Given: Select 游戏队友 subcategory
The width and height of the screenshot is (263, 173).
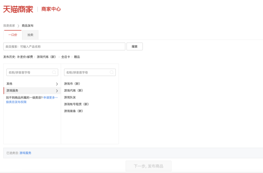Looking at the screenshot, I should [x=70, y=97].
